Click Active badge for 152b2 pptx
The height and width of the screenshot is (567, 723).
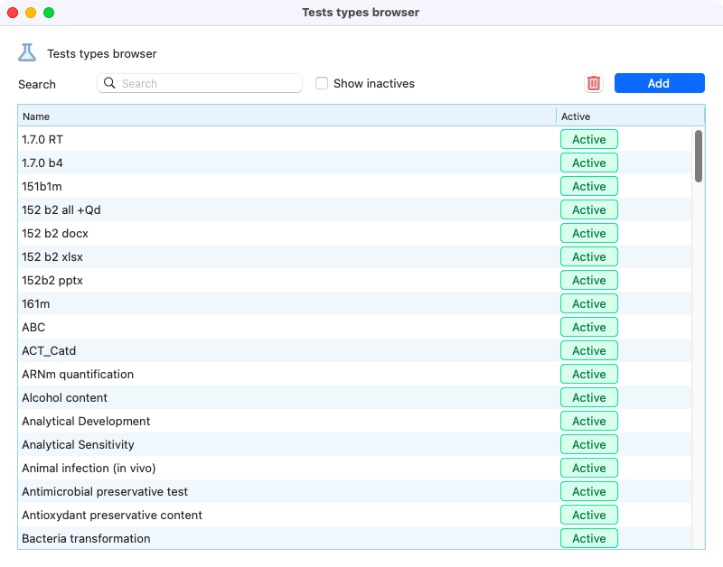coord(589,280)
